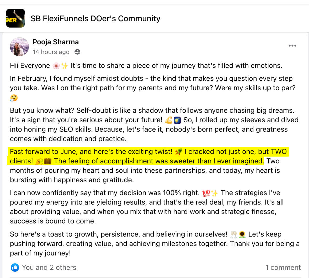Image resolution: width=309 pixels, height=278 pixels.
Task: Click the party popper emoji in the highlighted sentence
Action: [x=39, y=161]
